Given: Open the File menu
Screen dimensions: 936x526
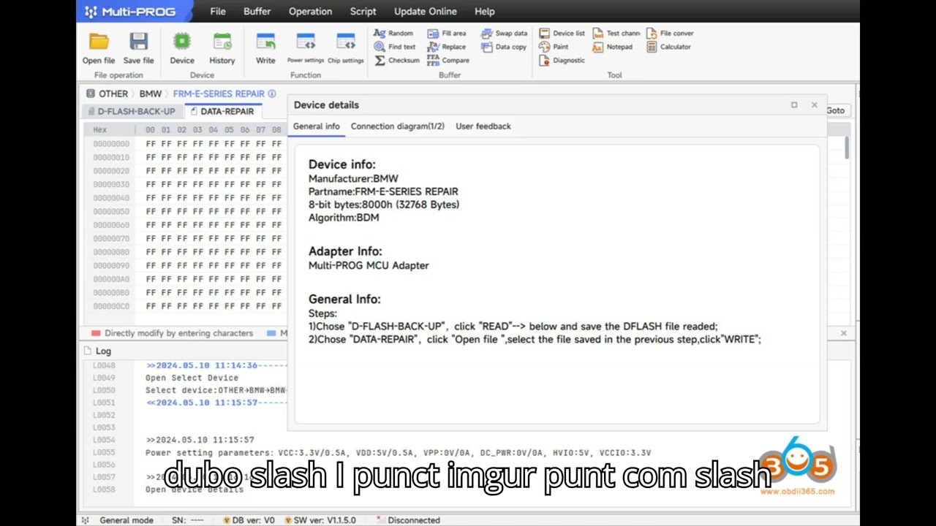Looking at the screenshot, I should click(x=218, y=11).
